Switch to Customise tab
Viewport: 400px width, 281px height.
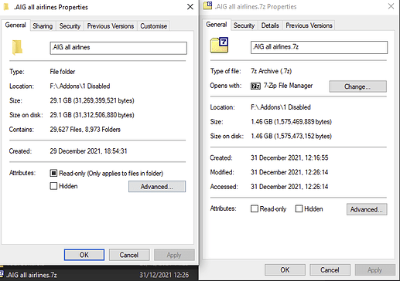tap(154, 26)
